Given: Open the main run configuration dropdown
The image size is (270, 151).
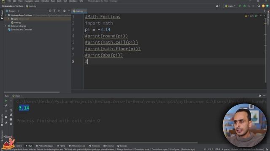Looking at the screenshot, I should pos(230,6).
